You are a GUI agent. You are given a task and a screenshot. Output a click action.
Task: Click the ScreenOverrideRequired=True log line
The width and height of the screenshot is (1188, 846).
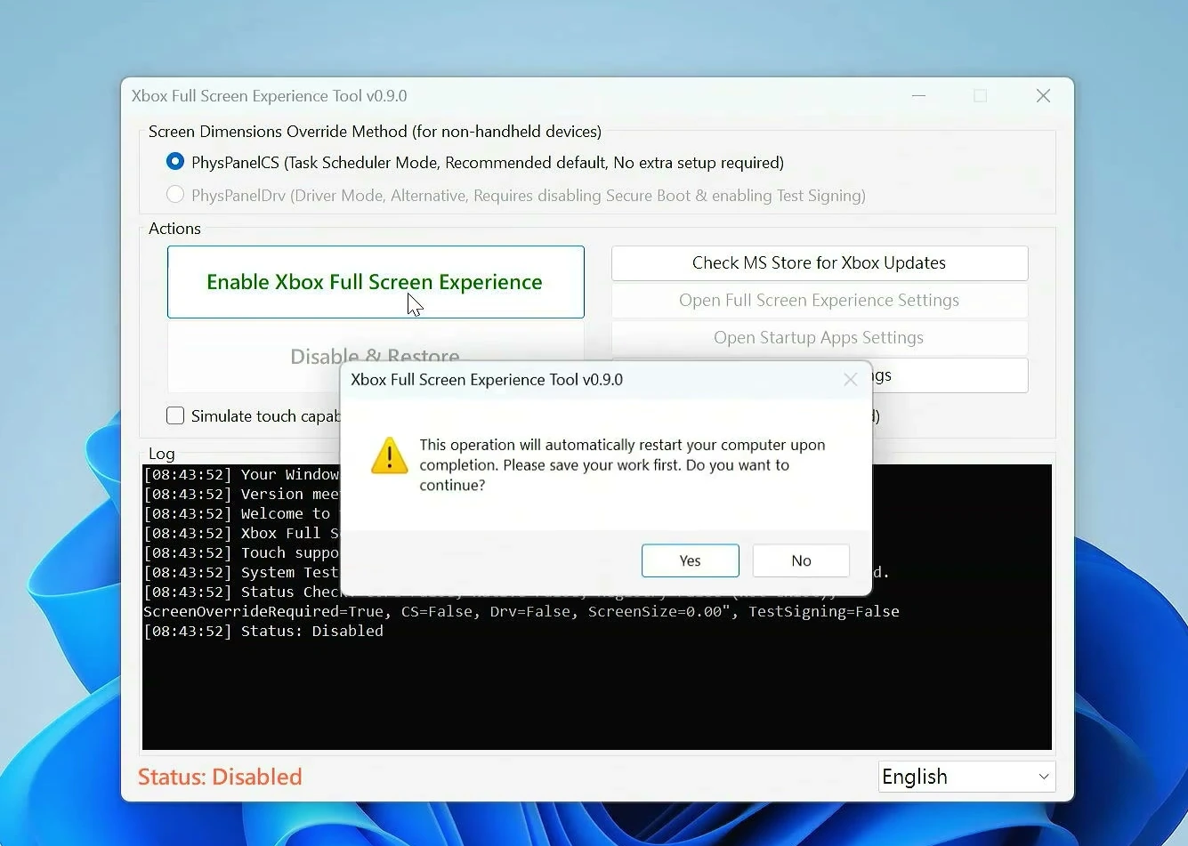[521, 611]
